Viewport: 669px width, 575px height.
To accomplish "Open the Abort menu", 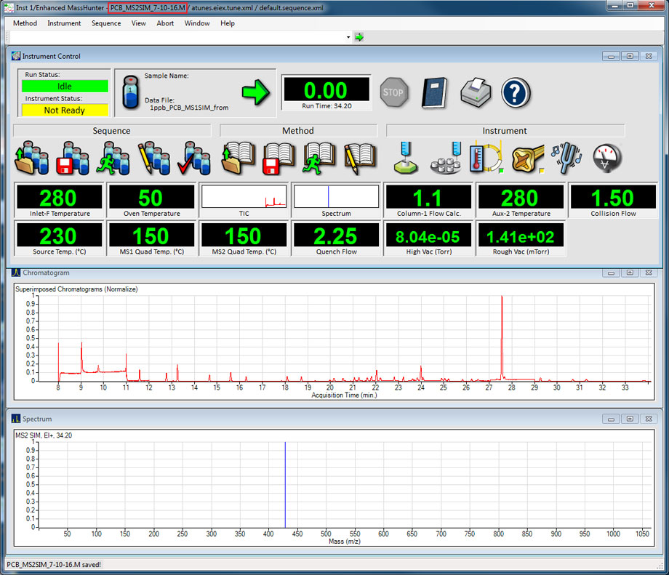I will [165, 23].
